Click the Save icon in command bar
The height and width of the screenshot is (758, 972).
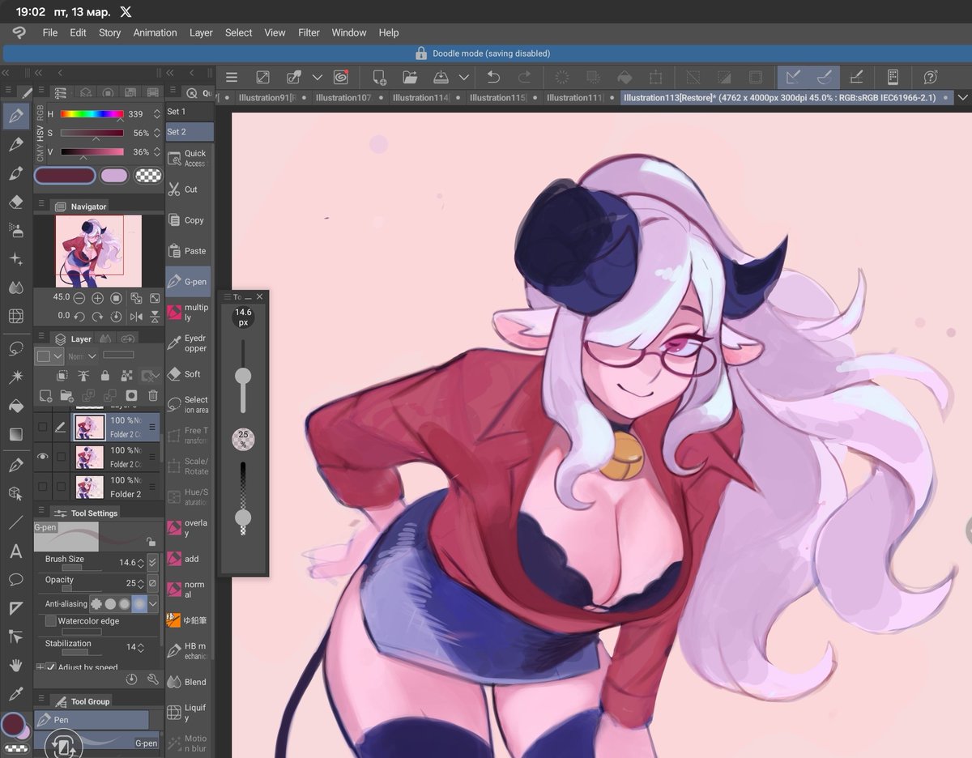[x=441, y=77]
